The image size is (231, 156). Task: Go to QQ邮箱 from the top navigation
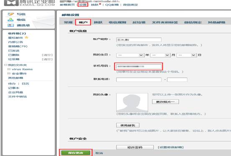[112, 5]
